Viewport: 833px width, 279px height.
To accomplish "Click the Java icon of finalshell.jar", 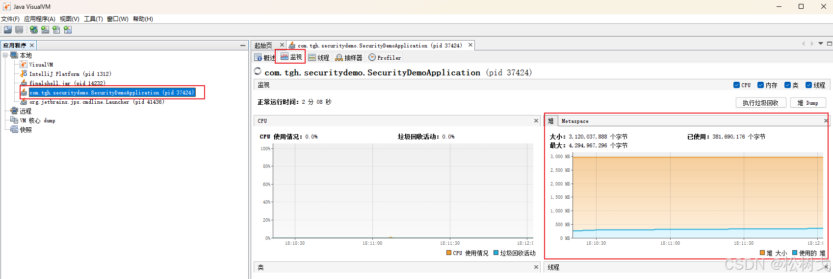I will point(24,83).
